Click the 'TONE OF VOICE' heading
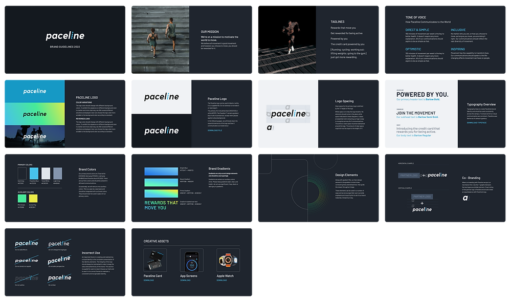Viewport: 511px width, 302px height. pyautogui.click(x=415, y=17)
